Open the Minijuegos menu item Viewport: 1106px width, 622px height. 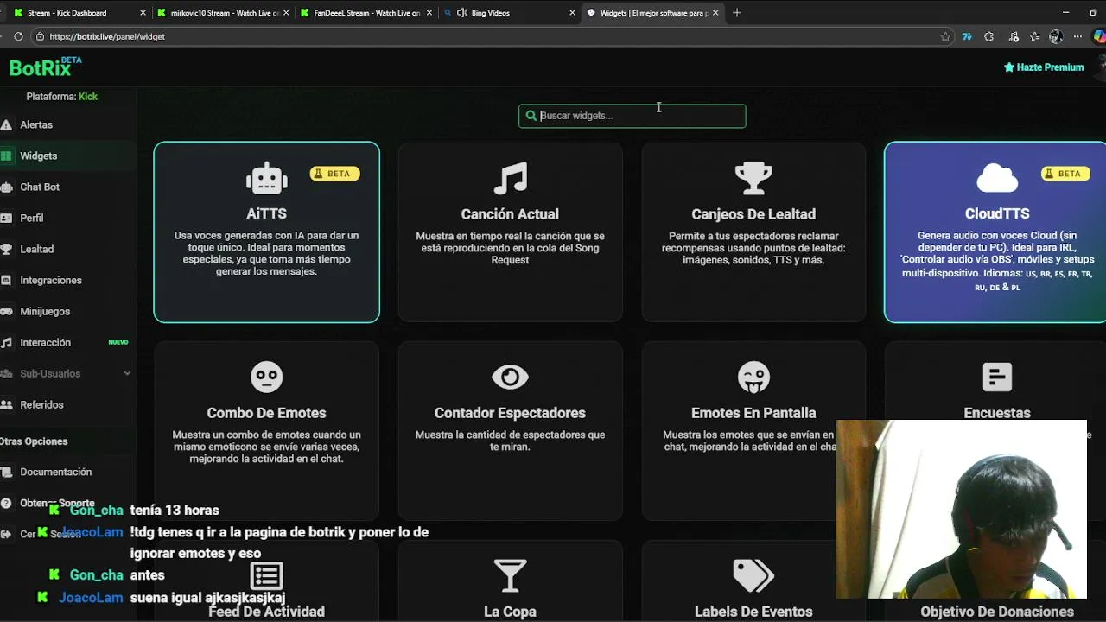pyautogui.click(x=45, y=312)
